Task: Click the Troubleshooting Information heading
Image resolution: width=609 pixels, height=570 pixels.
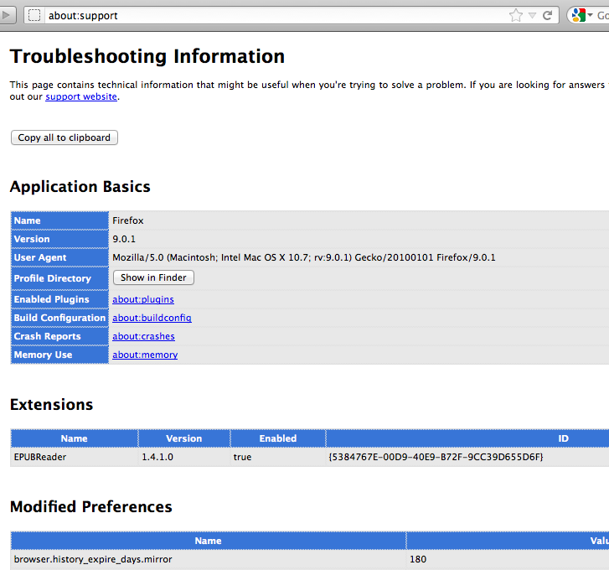Action: [x=147, y=56]
